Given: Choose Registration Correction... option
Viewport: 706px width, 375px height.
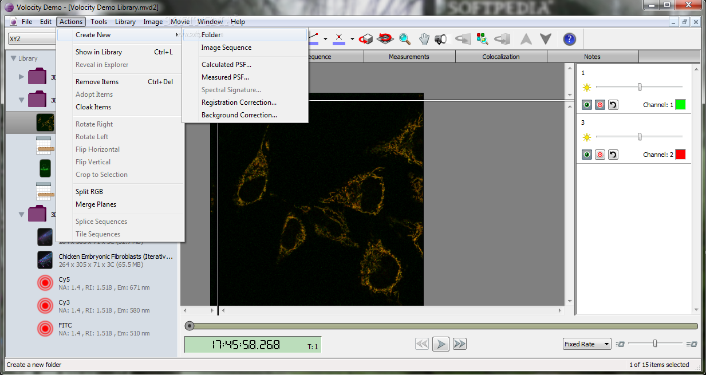Looking at the screenshot, I should [245, 102].
